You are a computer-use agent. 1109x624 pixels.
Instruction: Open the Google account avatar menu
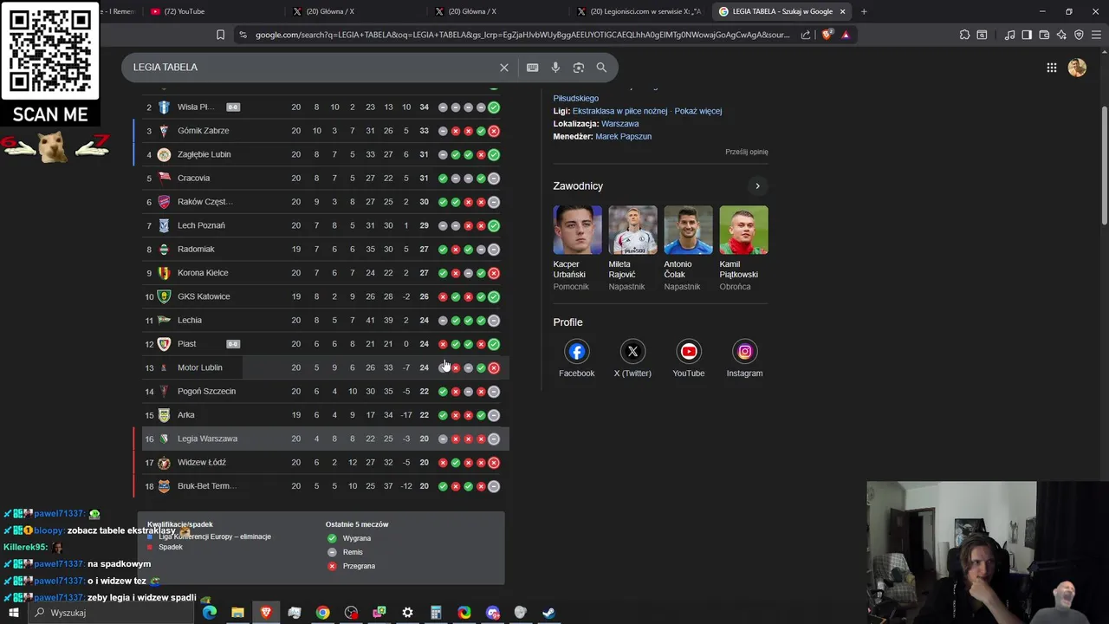[x=1077, y=68]
